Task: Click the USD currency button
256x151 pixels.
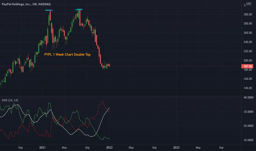Action: click(x=249, y=4)
